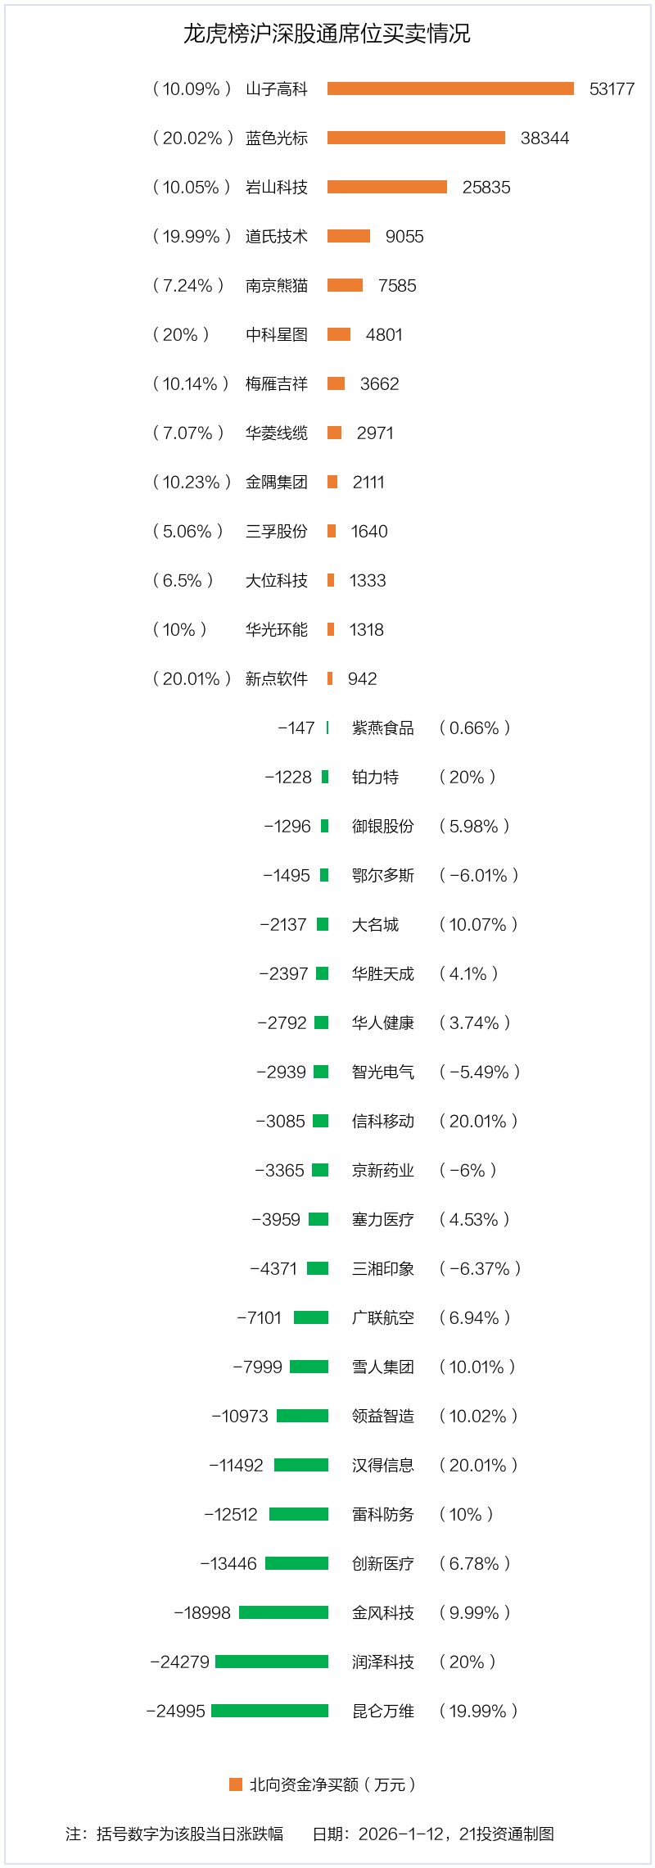This screenshot has height=1868, width=655.
Task: Select the 7.07% change label beside 华菱线缆
Action: tap(187, 433)
